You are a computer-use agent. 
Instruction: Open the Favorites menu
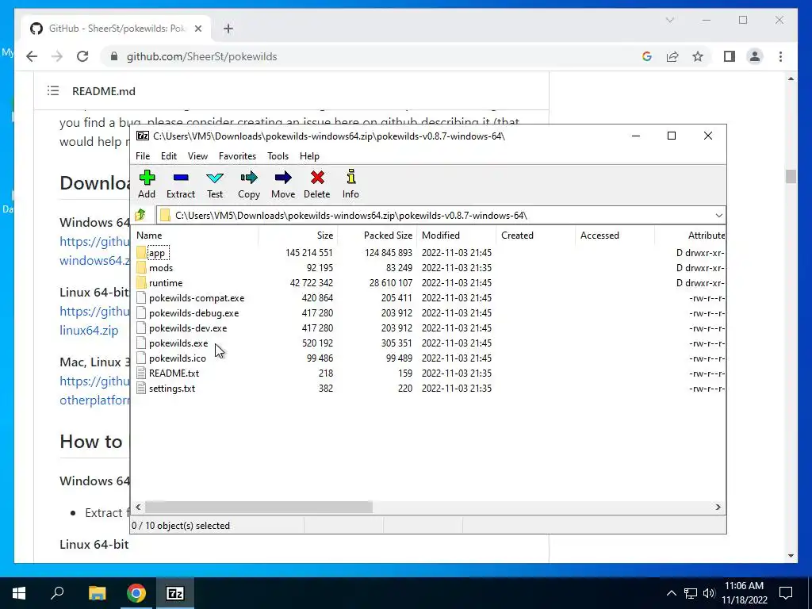pos(237,156)
